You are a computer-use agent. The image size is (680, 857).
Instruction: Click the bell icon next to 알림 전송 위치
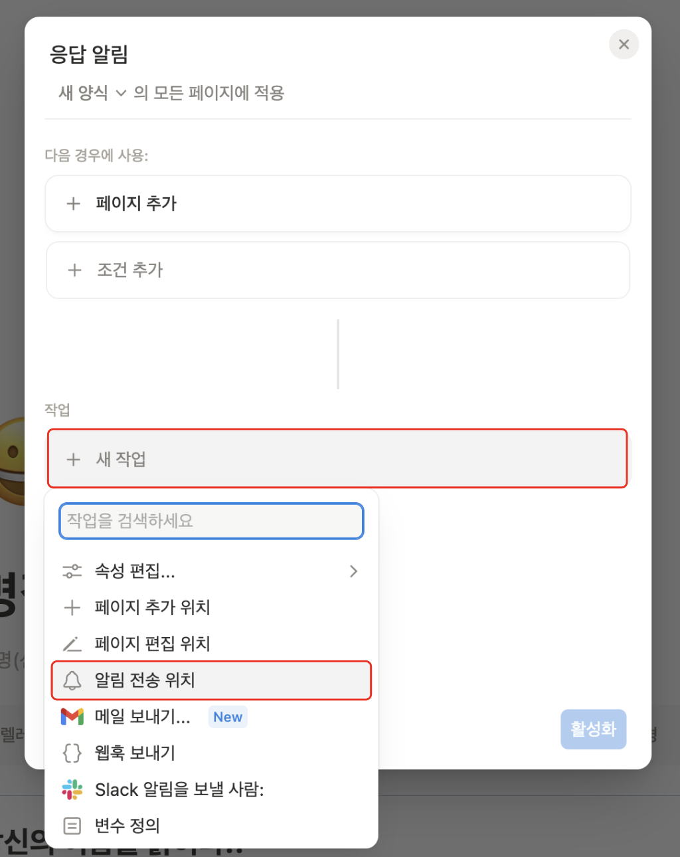click(x=71, y=680)
